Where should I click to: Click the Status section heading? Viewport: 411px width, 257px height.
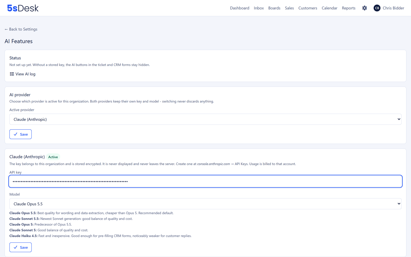15,58
